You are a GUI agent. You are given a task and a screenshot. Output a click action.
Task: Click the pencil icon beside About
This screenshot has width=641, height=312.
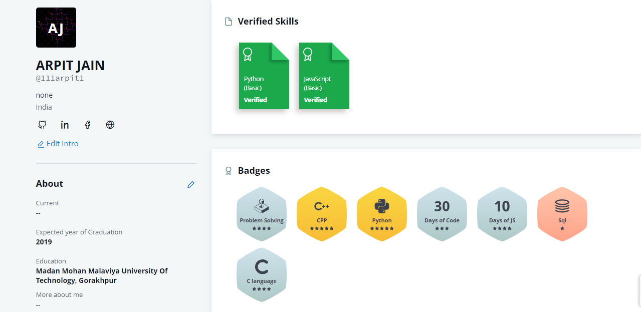(191, 184)
